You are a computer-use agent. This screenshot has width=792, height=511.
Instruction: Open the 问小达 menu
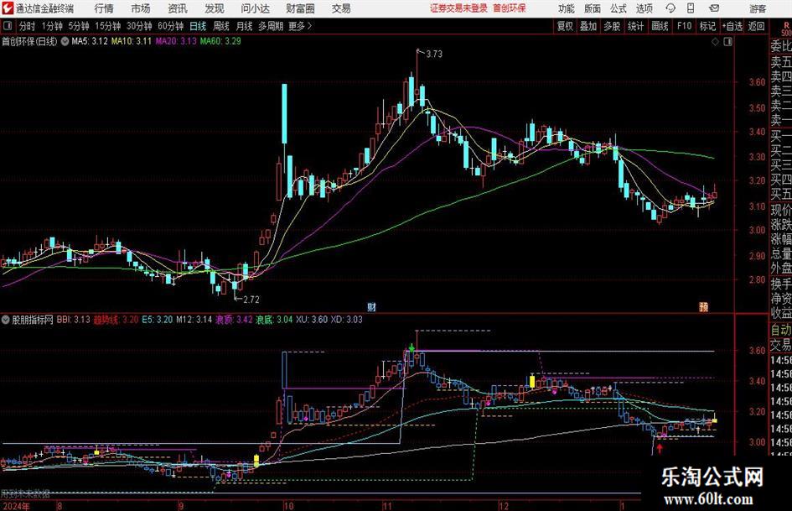[x=255, y=8]
